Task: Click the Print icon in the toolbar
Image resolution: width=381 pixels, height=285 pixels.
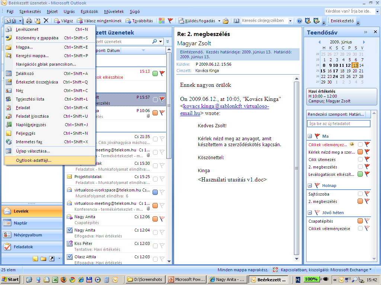Action: coord(29,21)
